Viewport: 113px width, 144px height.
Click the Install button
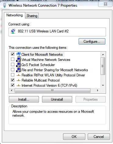(x=24, y=99)
